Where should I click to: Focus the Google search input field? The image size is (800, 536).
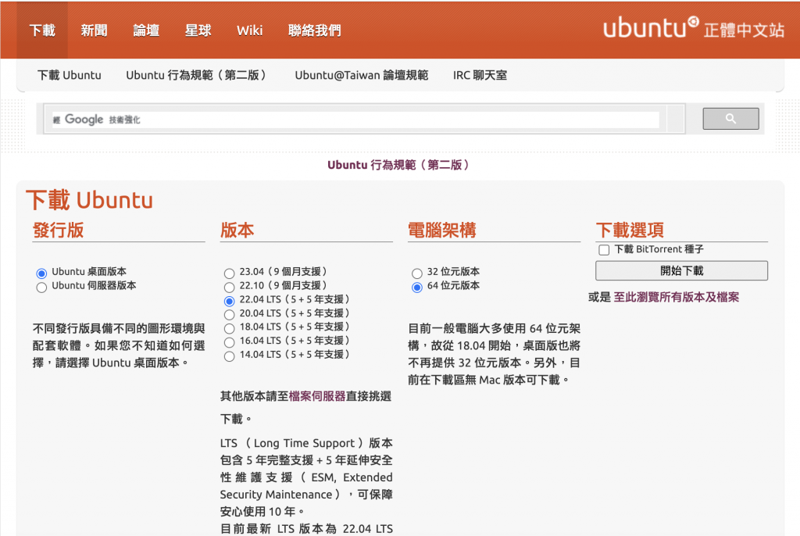355,120
